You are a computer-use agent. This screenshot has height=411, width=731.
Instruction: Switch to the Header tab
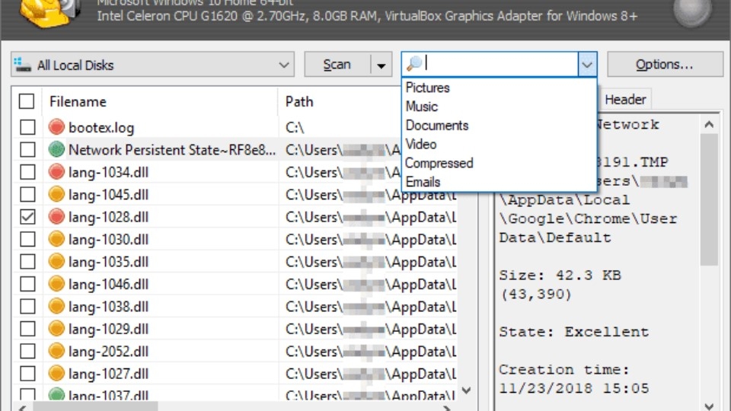[624, 99]
